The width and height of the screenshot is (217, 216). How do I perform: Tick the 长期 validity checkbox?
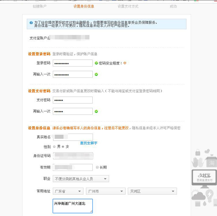point(97,167)
